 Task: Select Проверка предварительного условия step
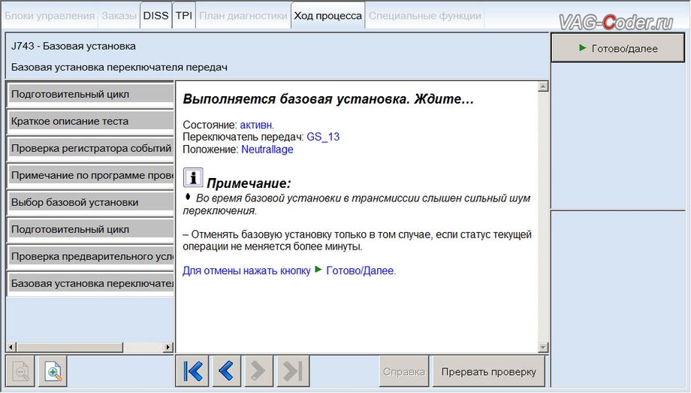point(90,256)
